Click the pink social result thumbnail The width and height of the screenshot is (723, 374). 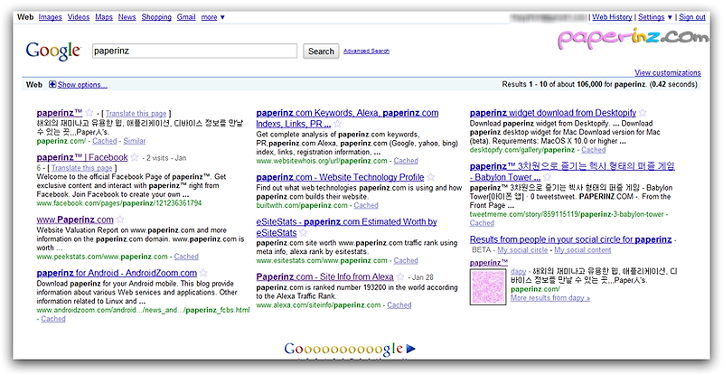click(x=488, y=287)
